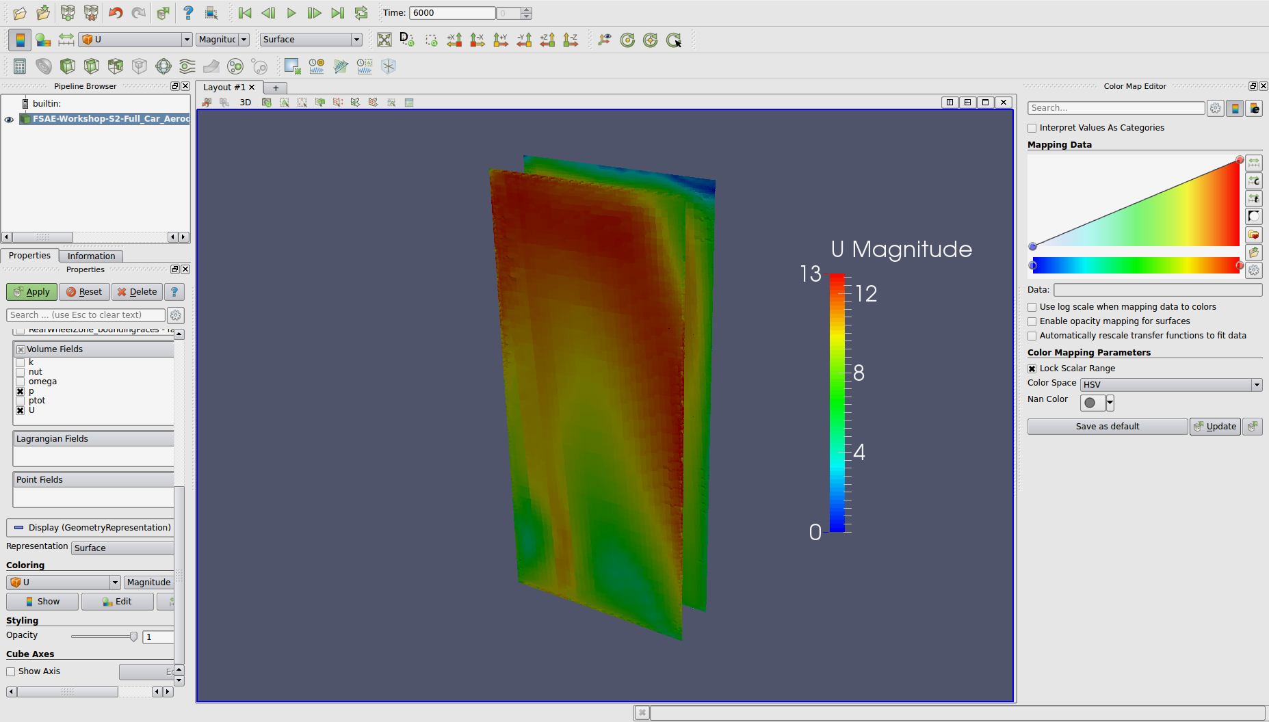Check the ptot volume field

tap(21, 401)
